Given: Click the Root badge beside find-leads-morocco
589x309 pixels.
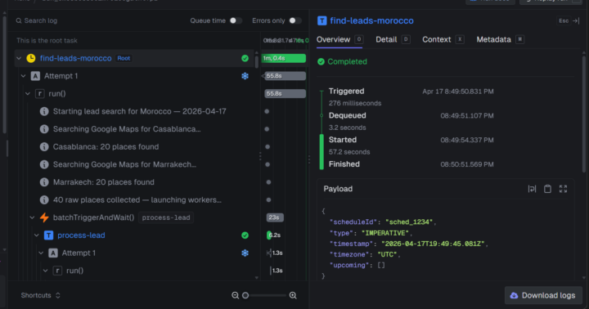Looking at the screenshot, I should click(x=124, y=58).
